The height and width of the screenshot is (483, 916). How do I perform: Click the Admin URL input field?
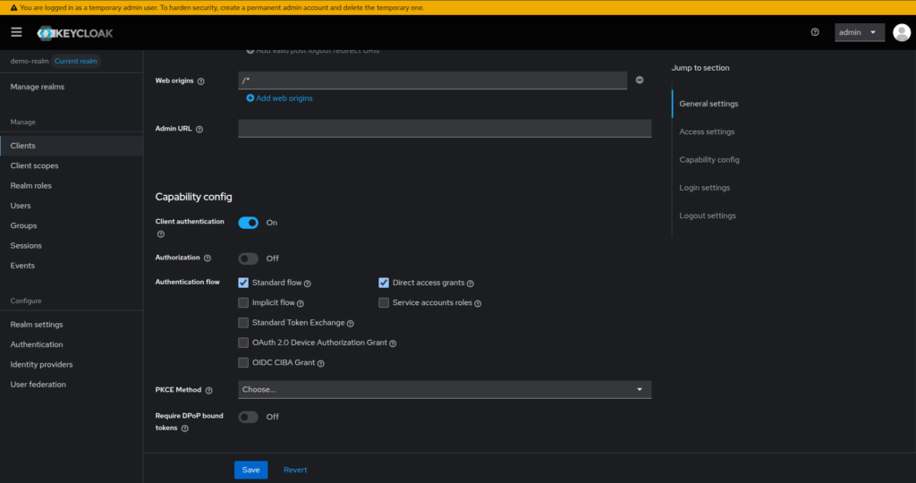445,129
